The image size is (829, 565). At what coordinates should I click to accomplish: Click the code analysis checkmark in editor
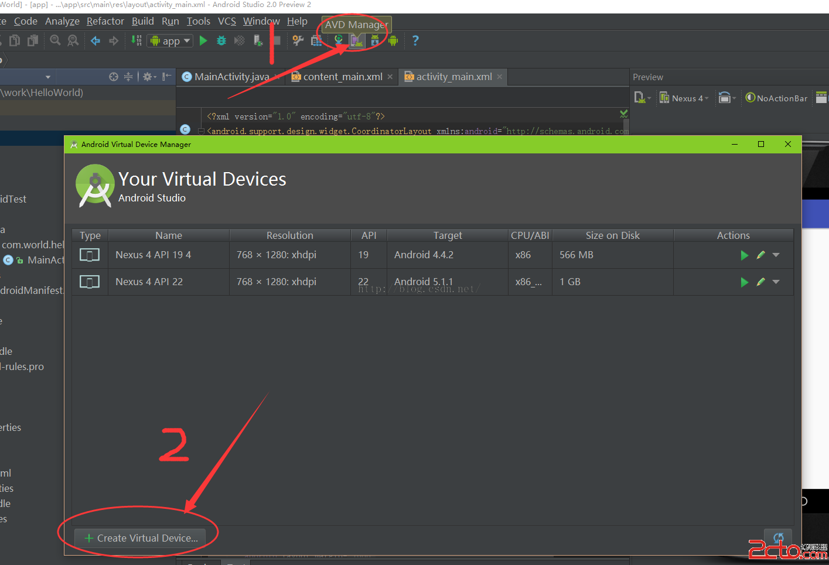coord(624,114)
